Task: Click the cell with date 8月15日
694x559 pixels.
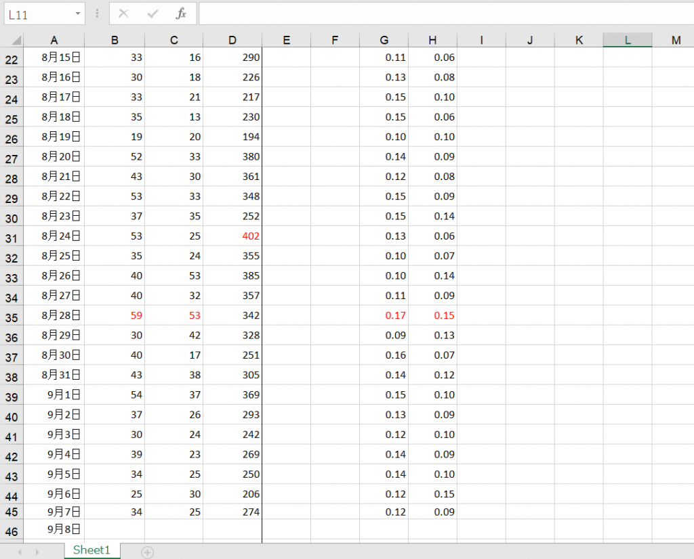Action: coord(54,58)
